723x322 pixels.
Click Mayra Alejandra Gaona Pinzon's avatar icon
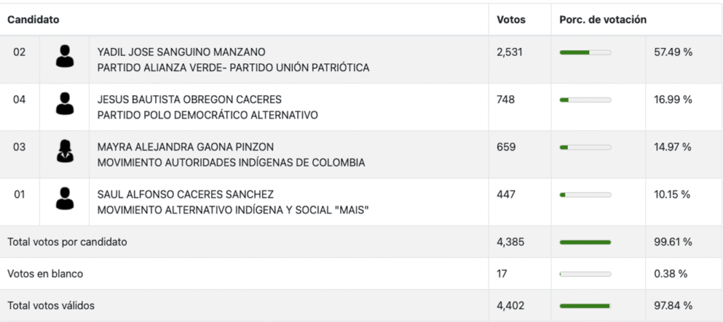64,151
